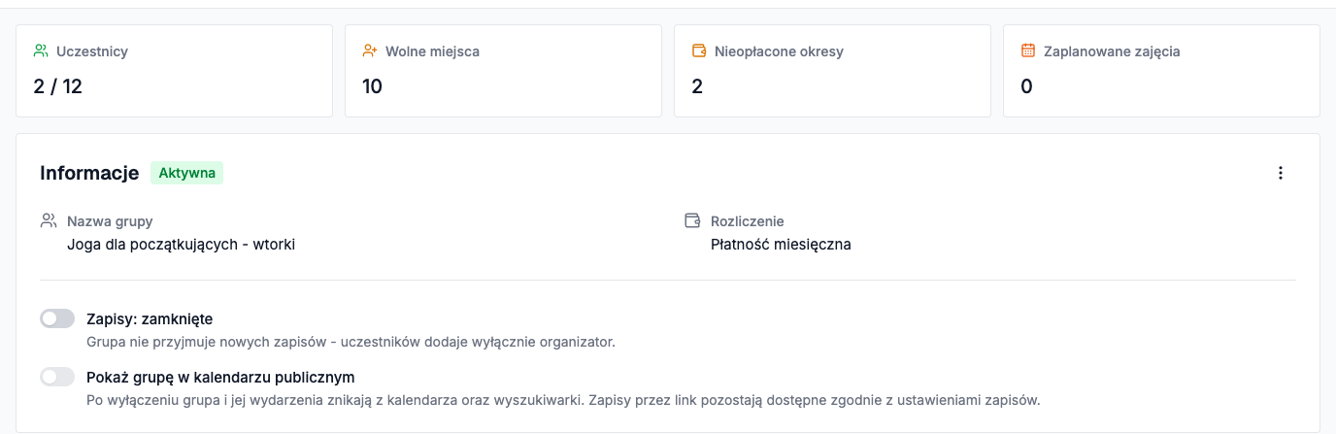
Task: Click the Zapisy: zamknięte label text
Action: pos(150,318)
